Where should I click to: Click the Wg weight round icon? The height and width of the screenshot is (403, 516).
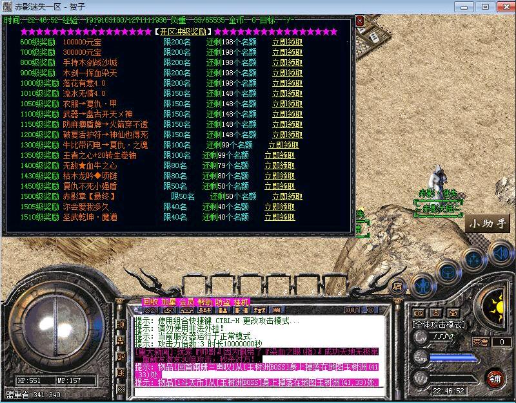421,378
